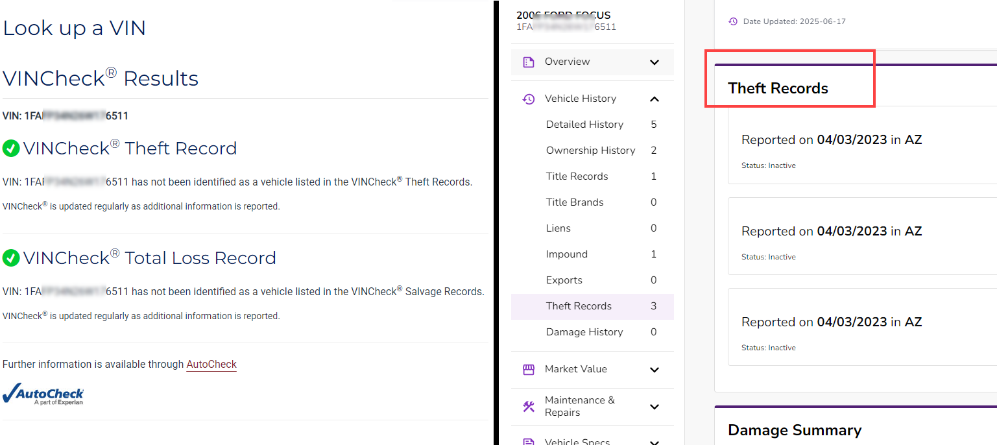Click the Vehicle Specs document icon
The height and width of the screenshot is (445, 997).
(529, 442)
